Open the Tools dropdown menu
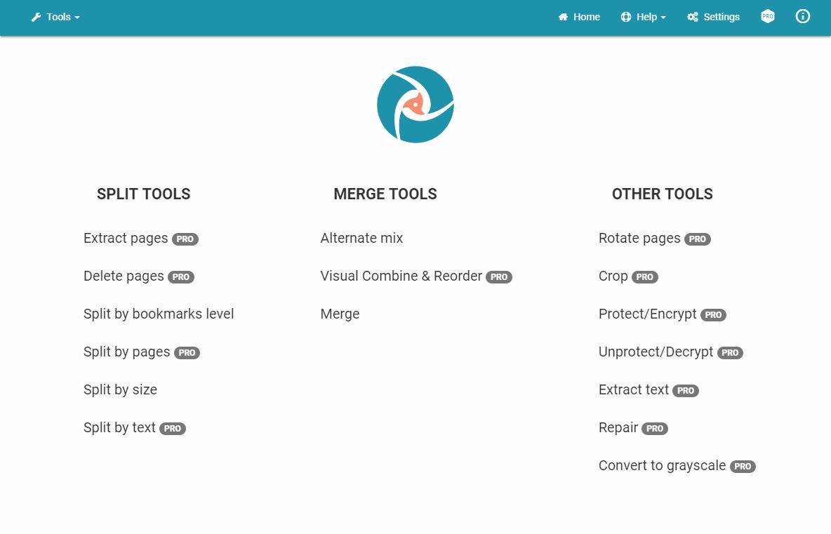This screenshot has height=534, width=831. pos(55,17)
